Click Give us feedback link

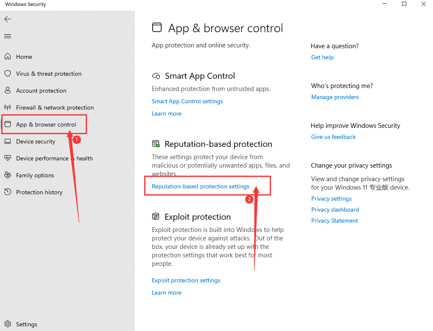(x=333, y=137)
